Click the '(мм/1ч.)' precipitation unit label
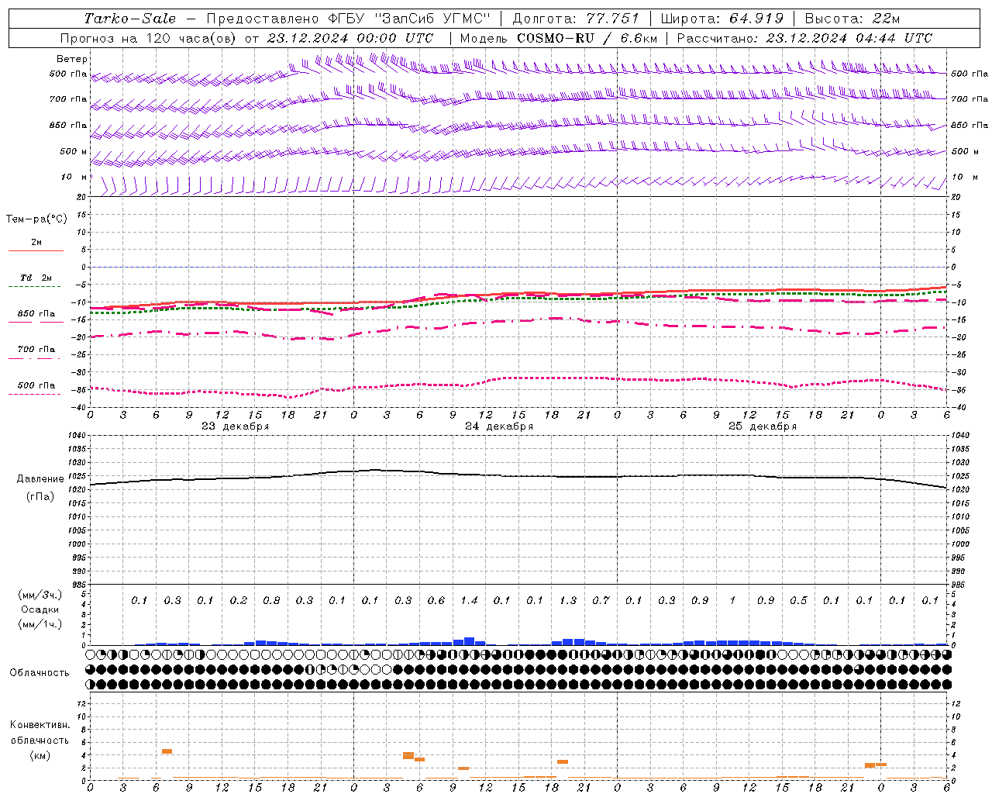This screenshot has height=794, width=992. 40,625
